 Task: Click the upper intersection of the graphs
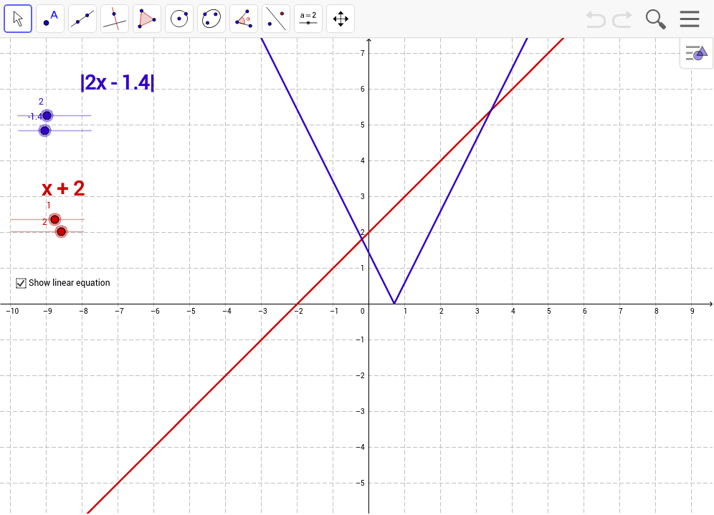491,110
